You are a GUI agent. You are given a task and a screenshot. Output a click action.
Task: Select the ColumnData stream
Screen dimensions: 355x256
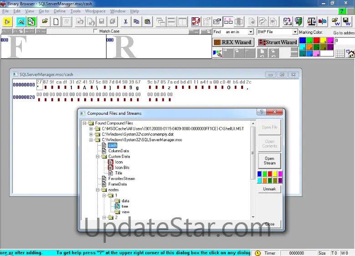(x=119, y=151)
